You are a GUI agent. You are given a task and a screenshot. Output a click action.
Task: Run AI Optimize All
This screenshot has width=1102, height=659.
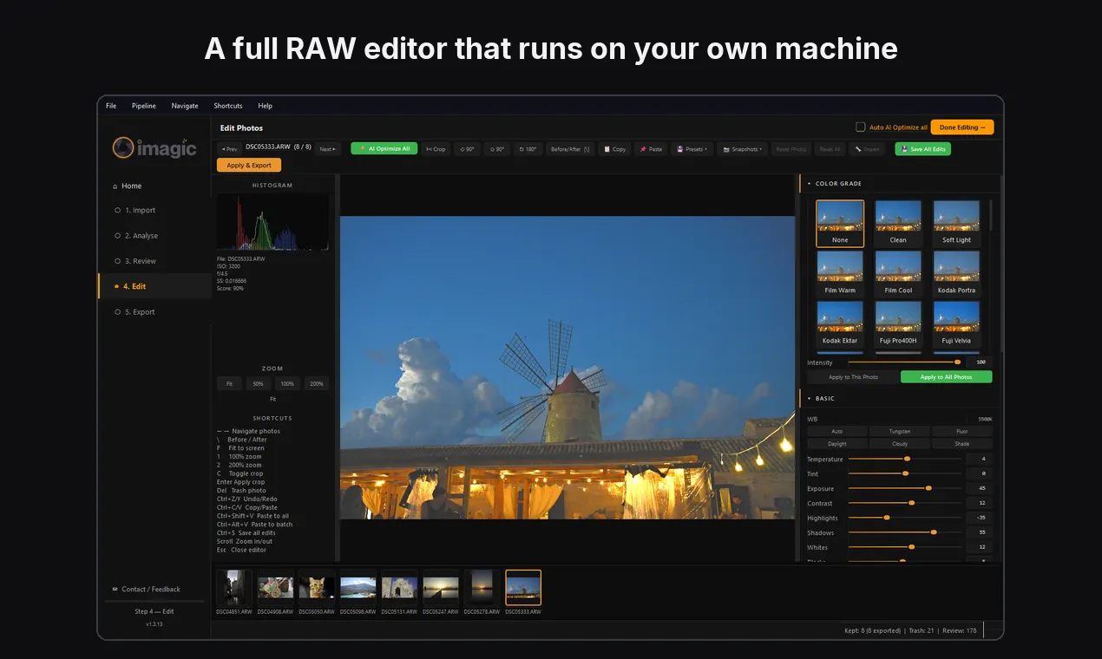pos(384,148)
